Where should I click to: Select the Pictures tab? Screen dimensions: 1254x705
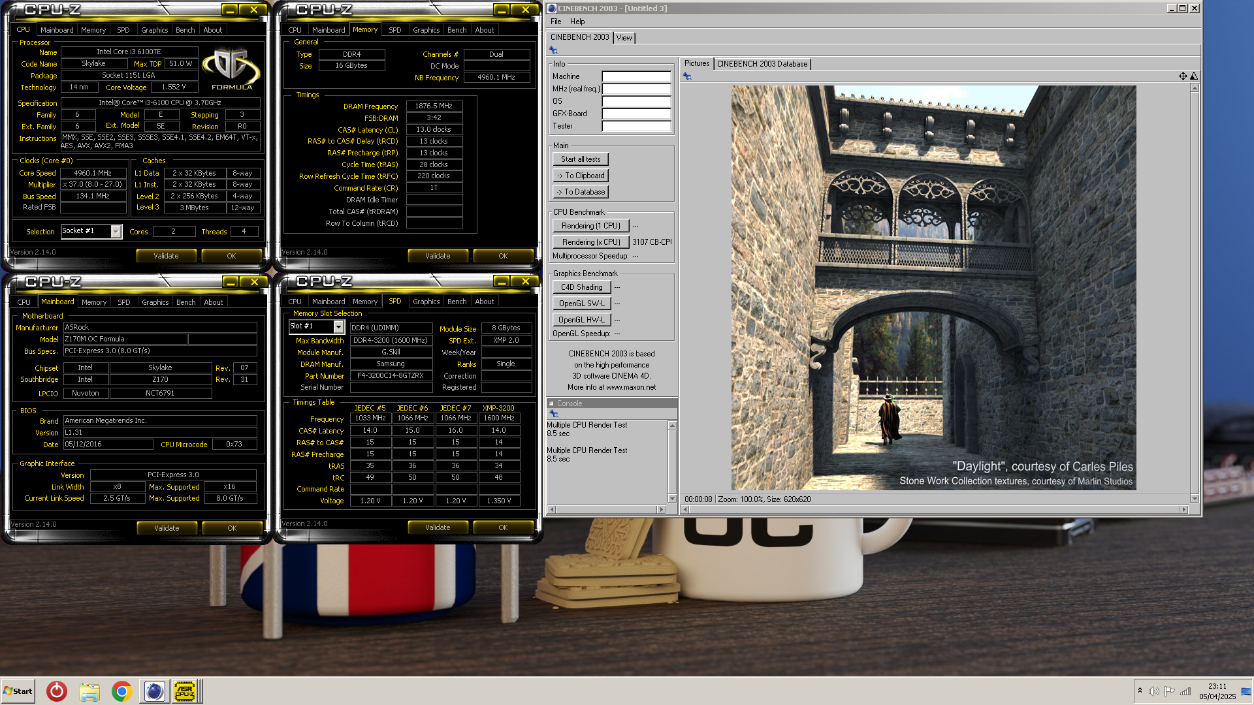(697, 63)
